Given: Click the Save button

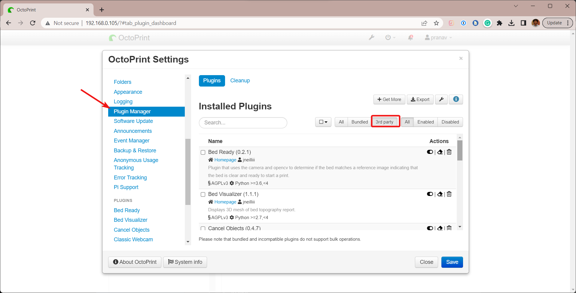Looking at the screenshot, I should [452, 262].
